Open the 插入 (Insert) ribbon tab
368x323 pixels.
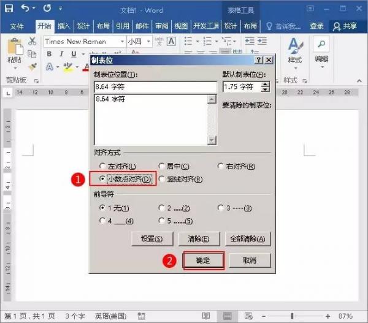pos(64,26)
